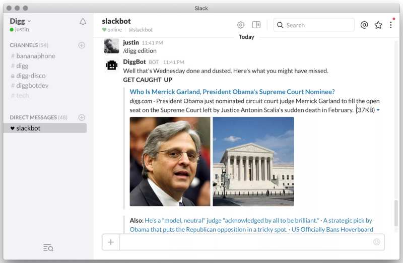Attach a file with plus button
This screenshot has height=263, width=403.
tap(111, 242)
